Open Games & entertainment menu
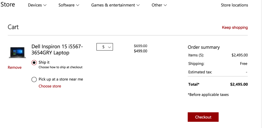The image size is (262, 128). [115, 5]
